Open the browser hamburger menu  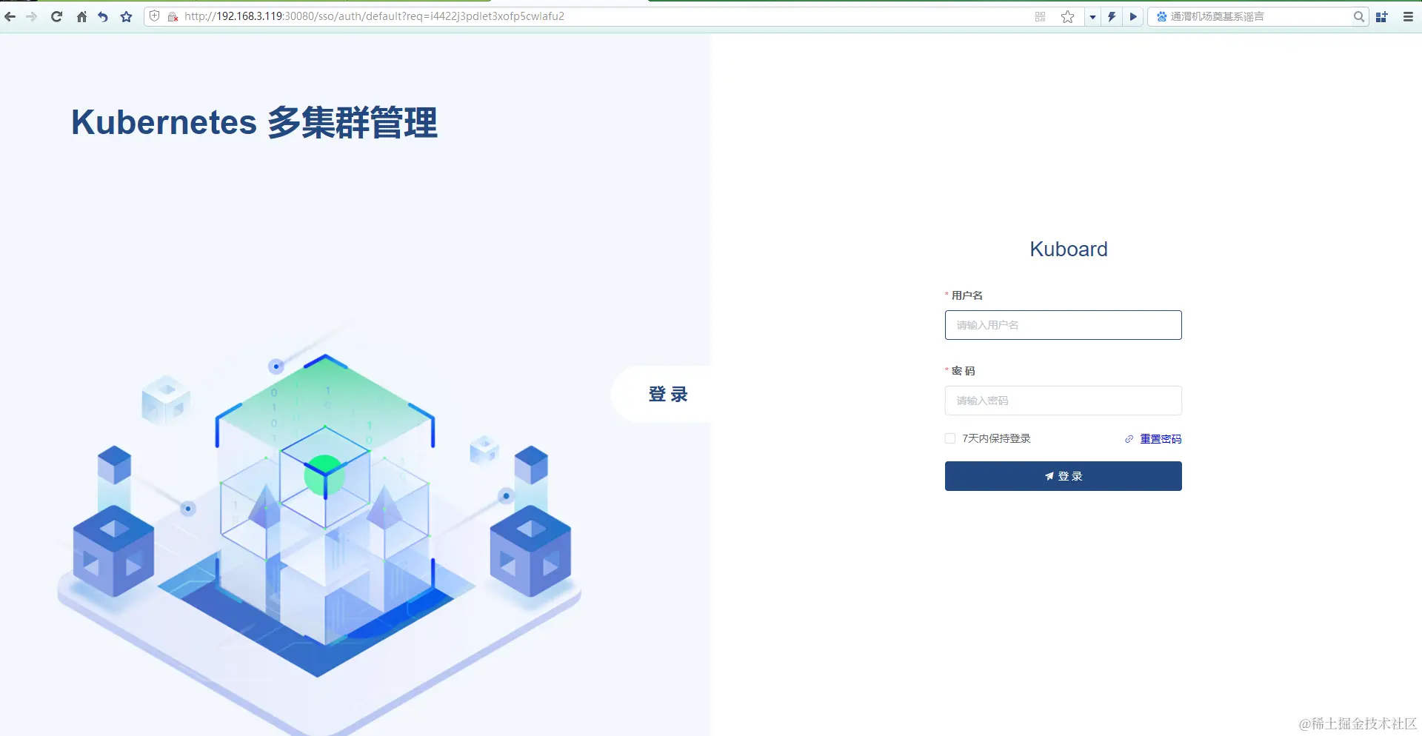tap(1408, 16)
